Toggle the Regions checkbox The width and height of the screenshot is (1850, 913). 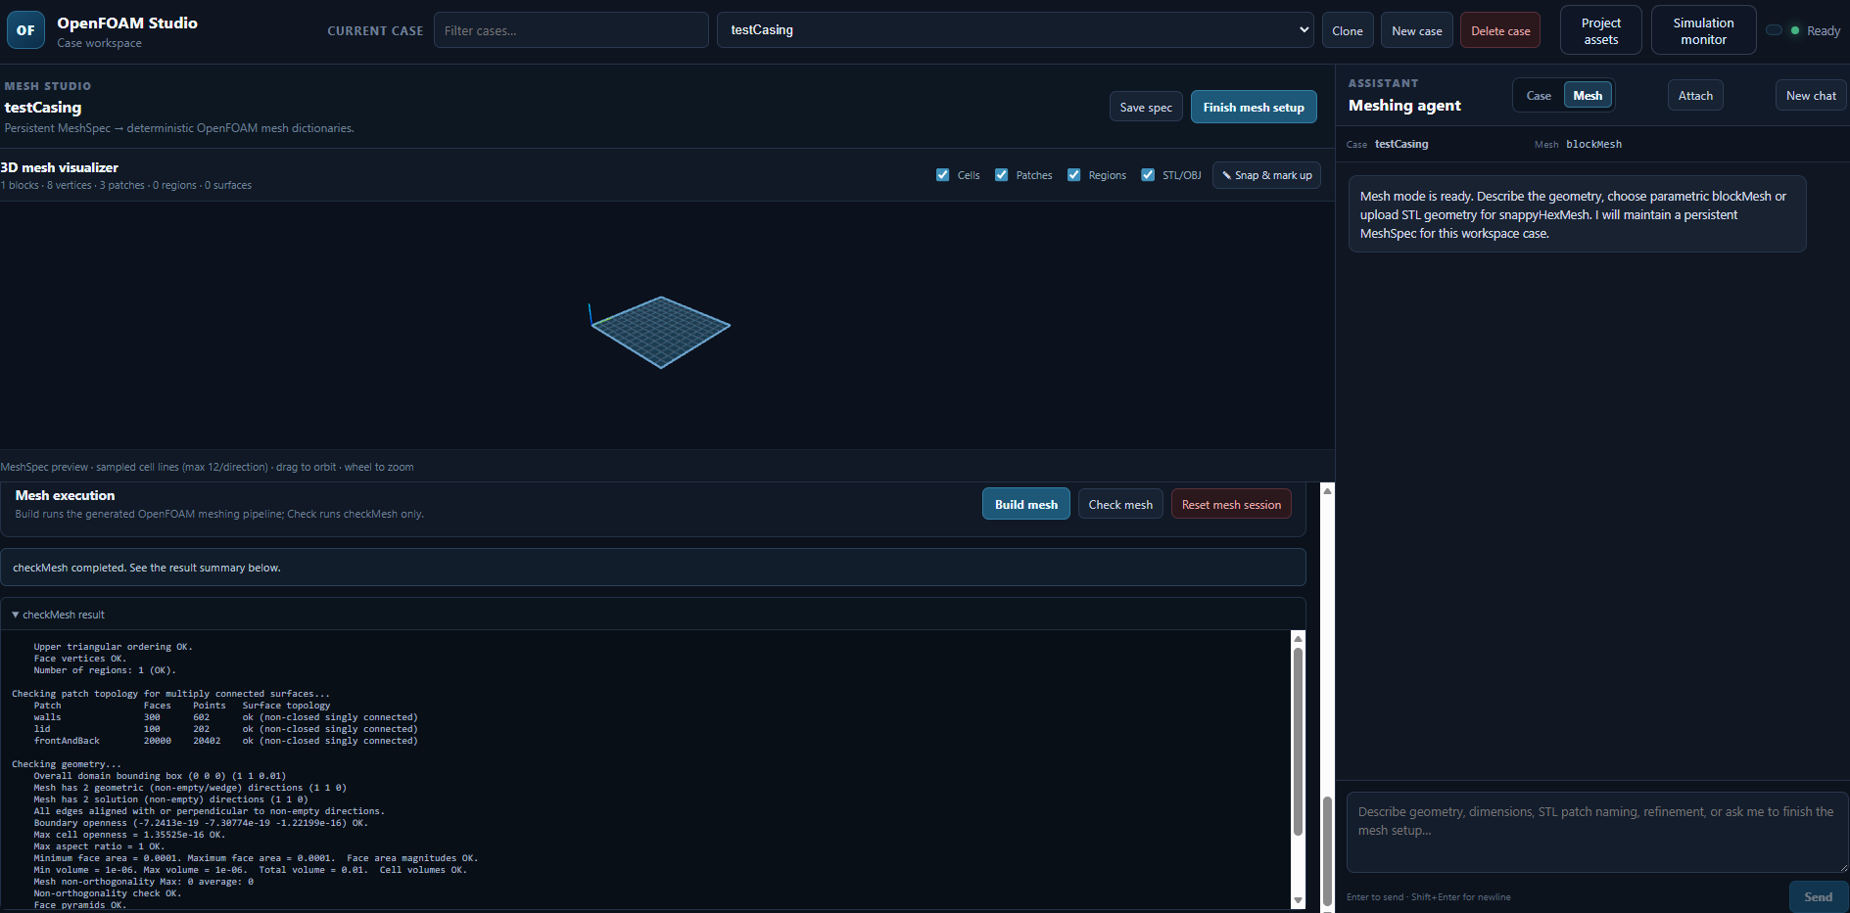coord(1073,175)
